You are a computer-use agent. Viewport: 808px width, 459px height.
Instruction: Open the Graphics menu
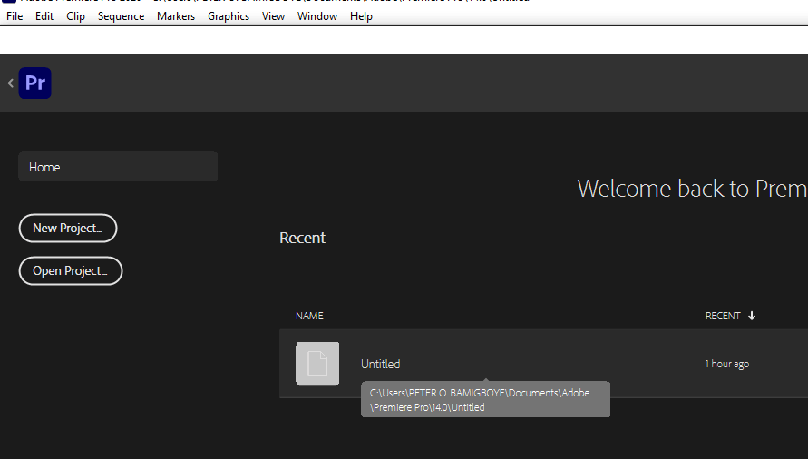(x=229, y=16)
